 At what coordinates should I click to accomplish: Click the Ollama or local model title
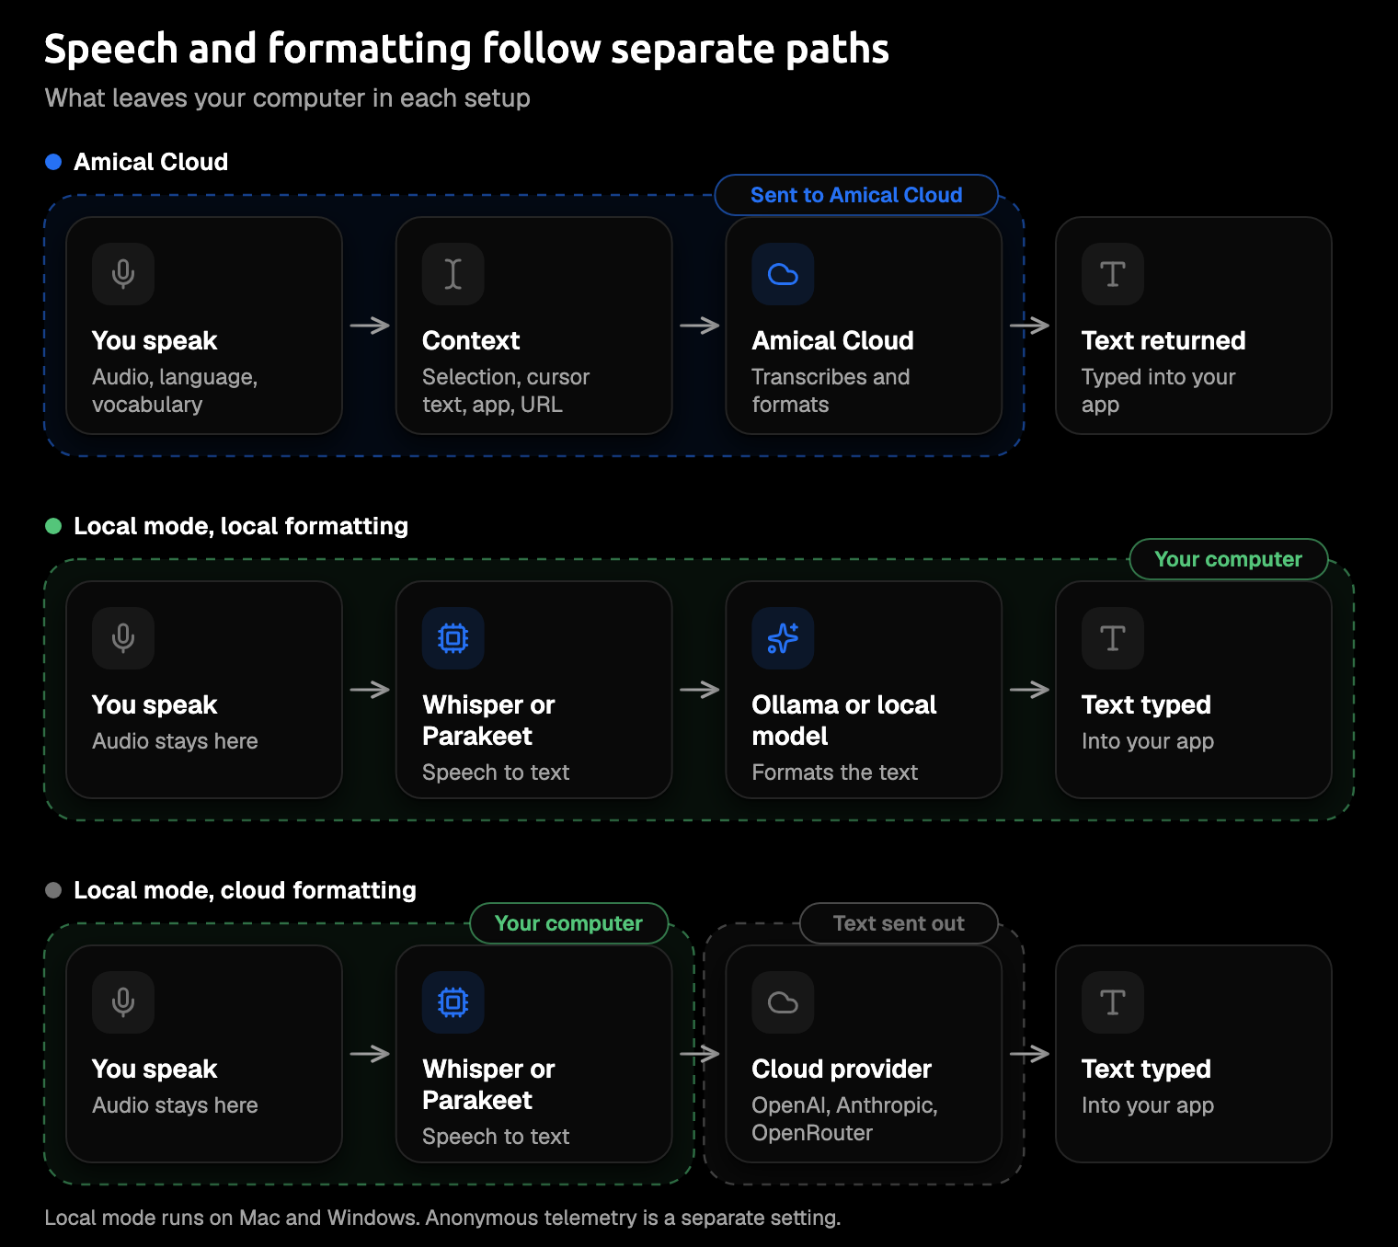pyautogui.click(x=844, y=720)
